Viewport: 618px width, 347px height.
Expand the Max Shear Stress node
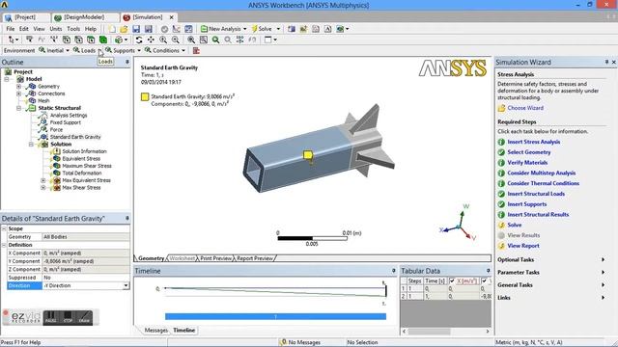[42, 188]
